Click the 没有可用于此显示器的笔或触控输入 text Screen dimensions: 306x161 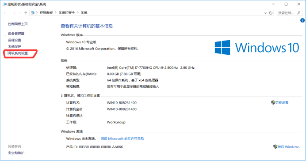(133, 86)
